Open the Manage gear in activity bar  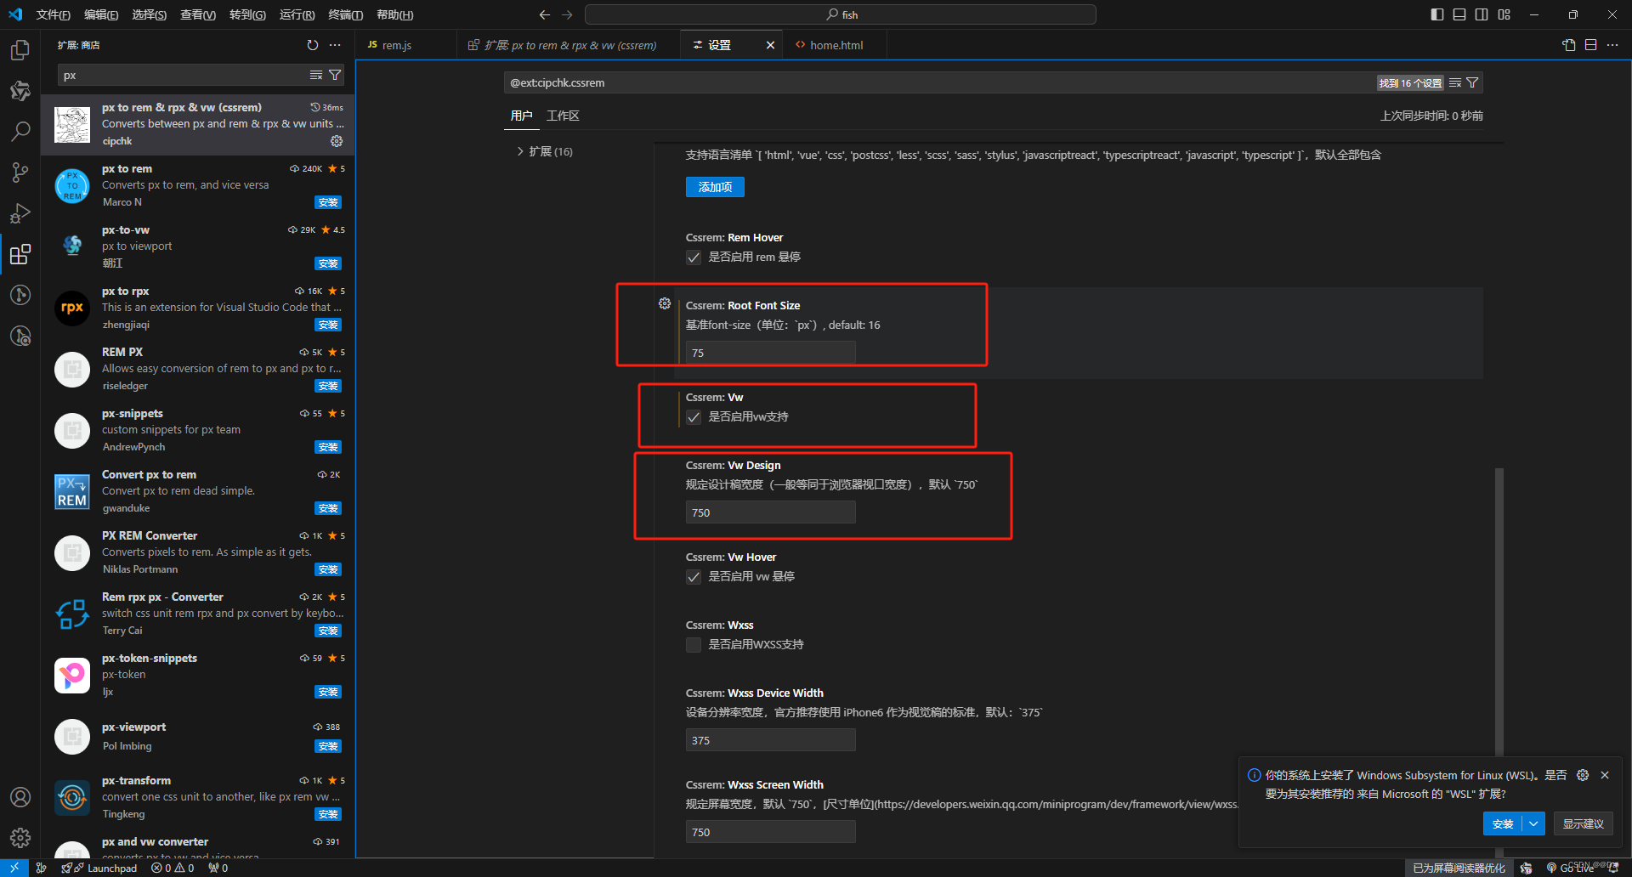coord(20,838)
